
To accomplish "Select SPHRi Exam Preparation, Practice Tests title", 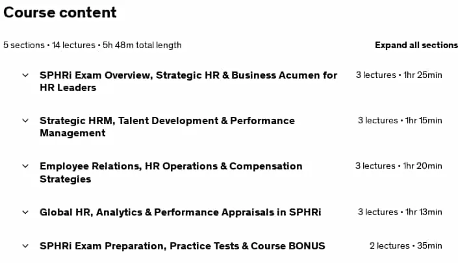I will [x=183, y=245].
